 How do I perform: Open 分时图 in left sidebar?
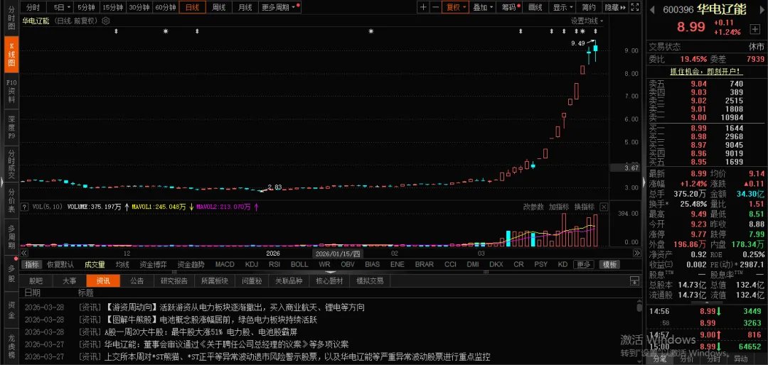point(11,18)
